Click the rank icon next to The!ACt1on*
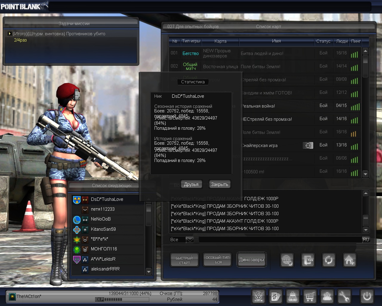 point(12,296)
